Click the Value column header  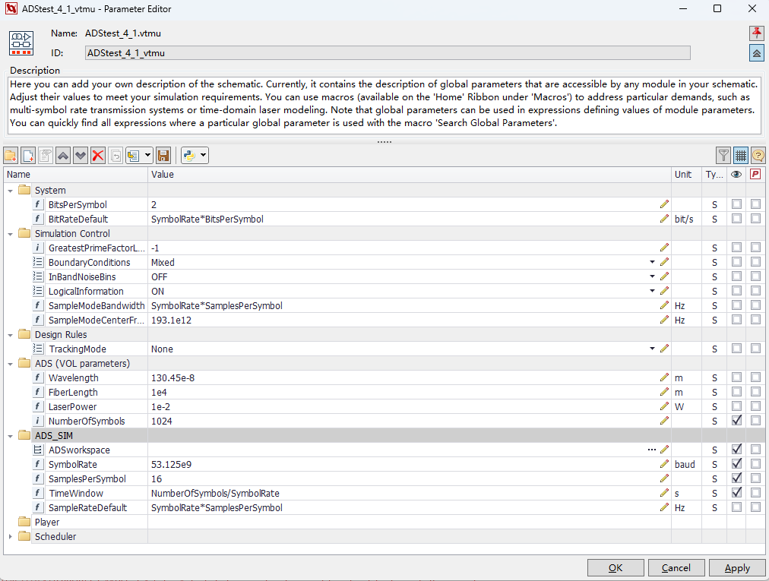[410, 175]
